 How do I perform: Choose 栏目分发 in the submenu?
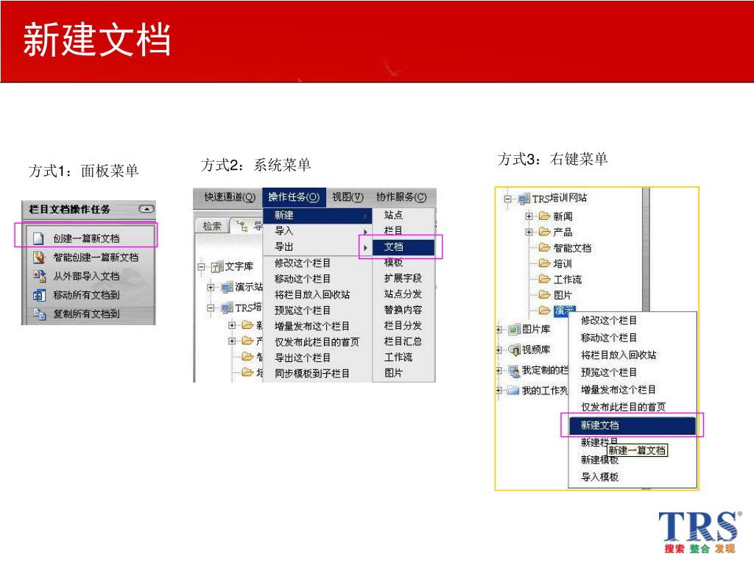pyautogui.click(x=403, y=326)
